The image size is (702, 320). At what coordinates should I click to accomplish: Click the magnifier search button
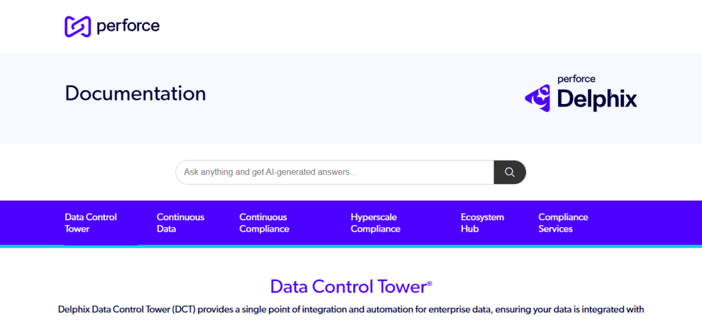pyautogui.click(x=509, y=172)
